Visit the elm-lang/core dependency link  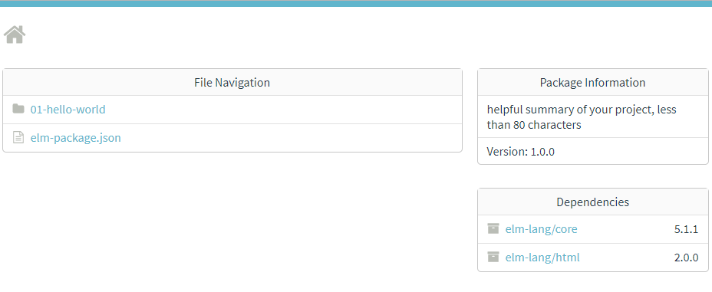pos(541,229)
